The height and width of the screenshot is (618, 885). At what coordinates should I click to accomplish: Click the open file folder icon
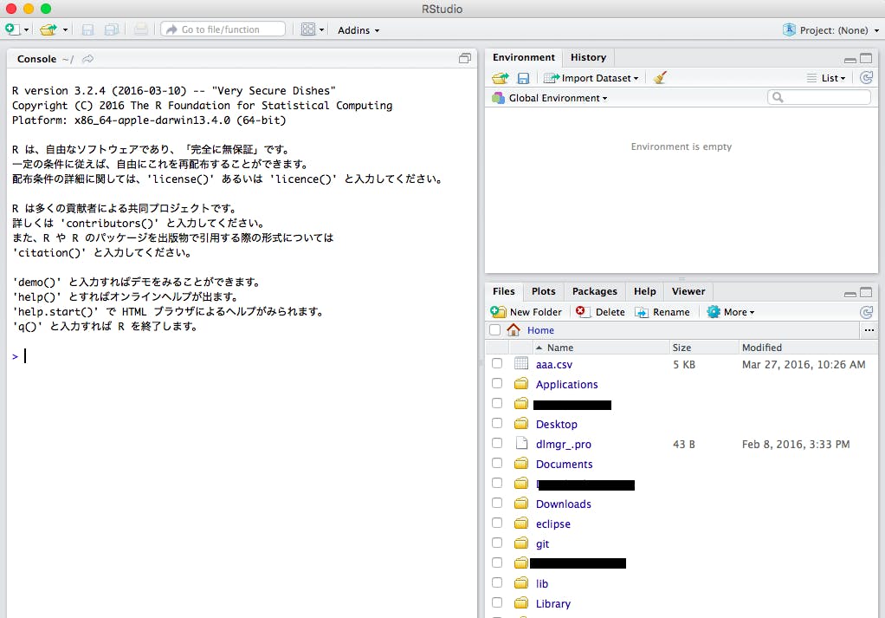48,29
